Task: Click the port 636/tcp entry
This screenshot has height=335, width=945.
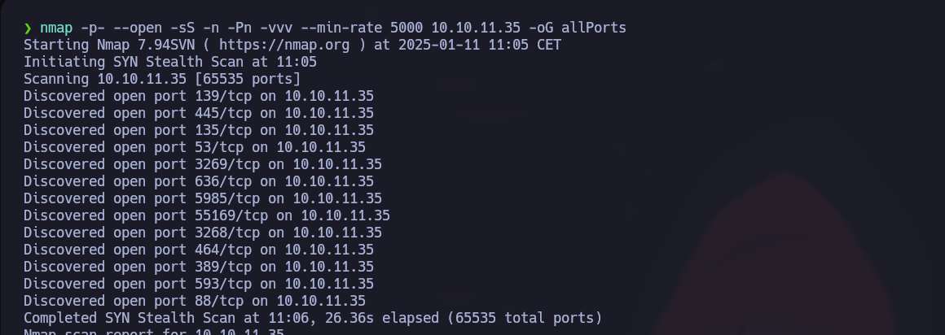Action: coord(198,181)
